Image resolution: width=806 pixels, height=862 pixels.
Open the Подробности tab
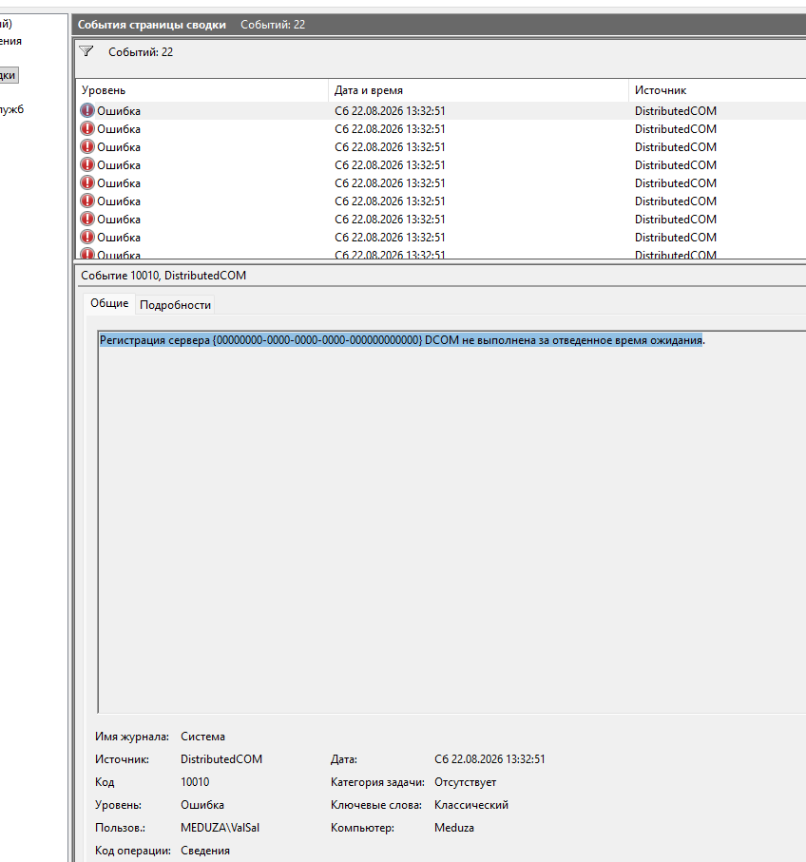[176, 305]
